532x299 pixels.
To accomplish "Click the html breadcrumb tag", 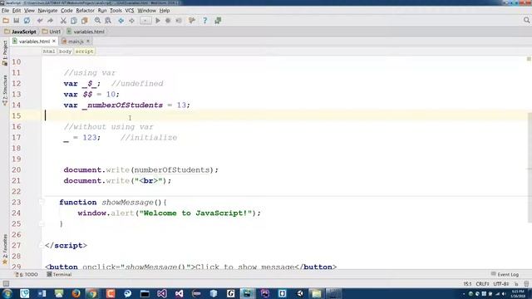I will [x=49, y=51].
